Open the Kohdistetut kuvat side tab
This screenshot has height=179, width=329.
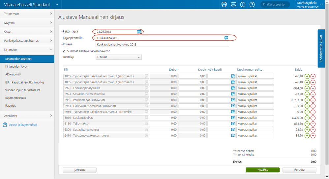point(321,49)
